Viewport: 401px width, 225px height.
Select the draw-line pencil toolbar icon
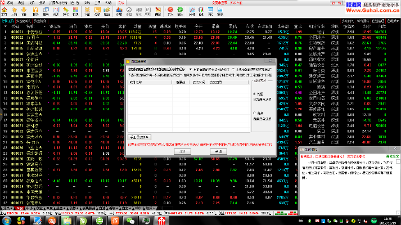[x=158, y=11]
